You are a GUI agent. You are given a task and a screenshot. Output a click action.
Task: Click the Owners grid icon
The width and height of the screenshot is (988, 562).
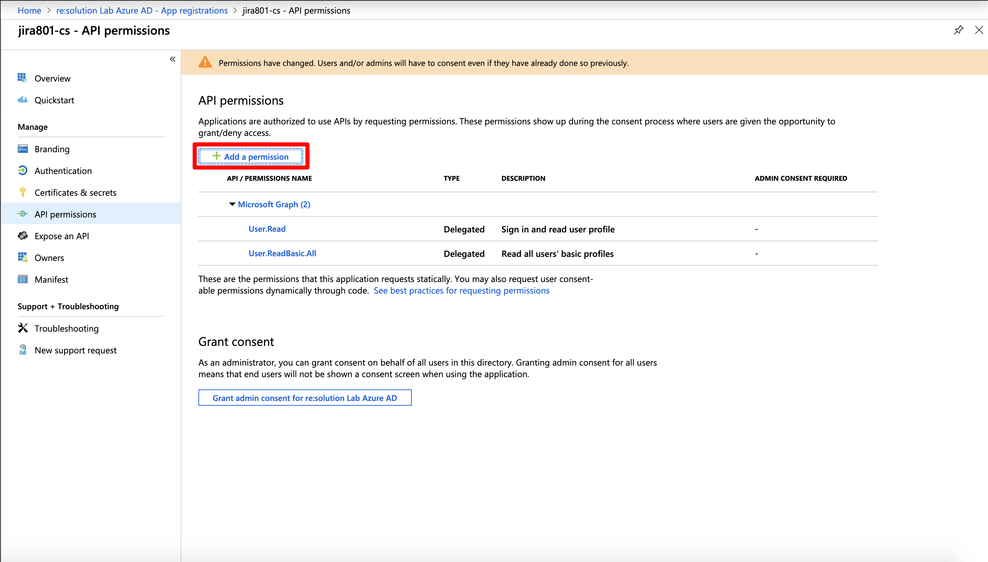tap(22, 257)
